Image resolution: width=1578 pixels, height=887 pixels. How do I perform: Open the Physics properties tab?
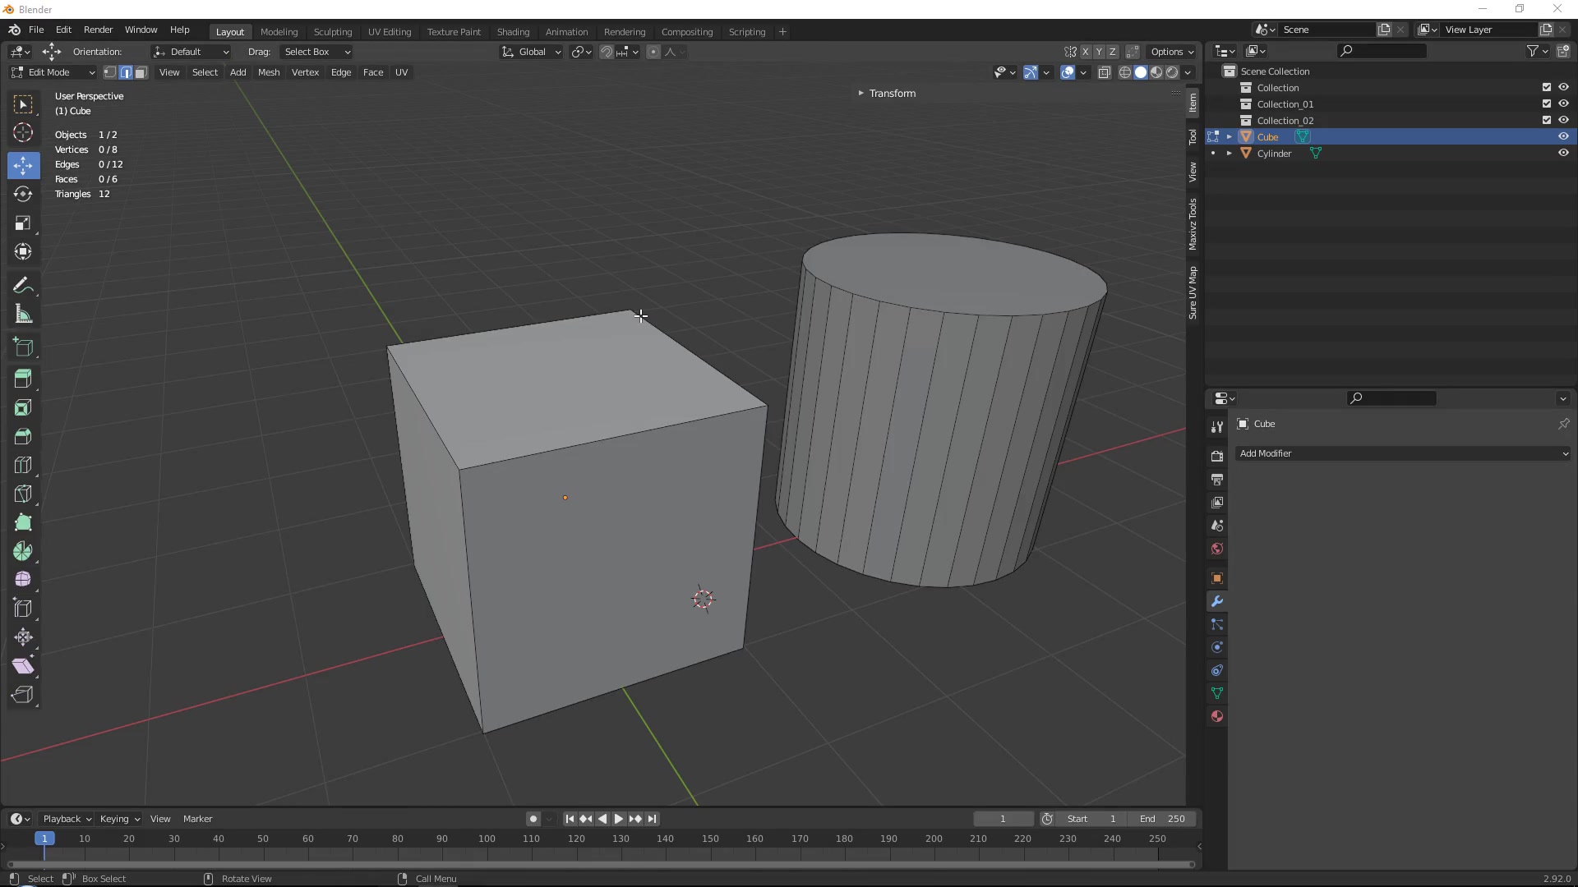click(x=1217, y=647)
